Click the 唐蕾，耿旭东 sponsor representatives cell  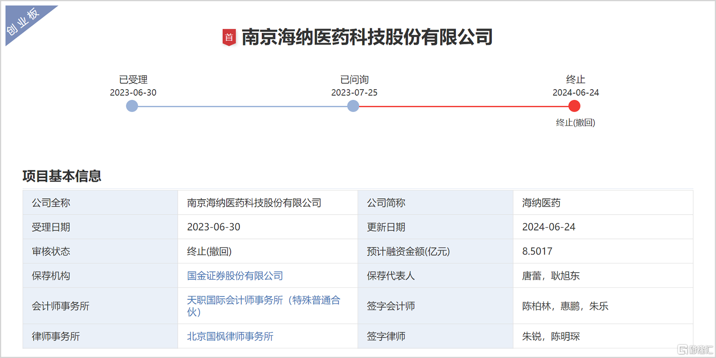click(x=603, y=276)
